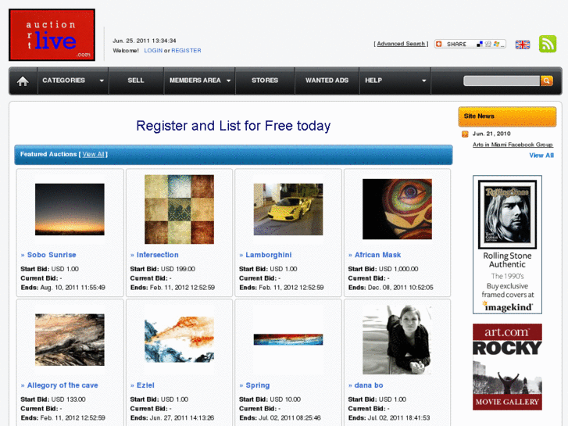
Task: Click the Auction Art Live logo
Action: click(52, 35)
